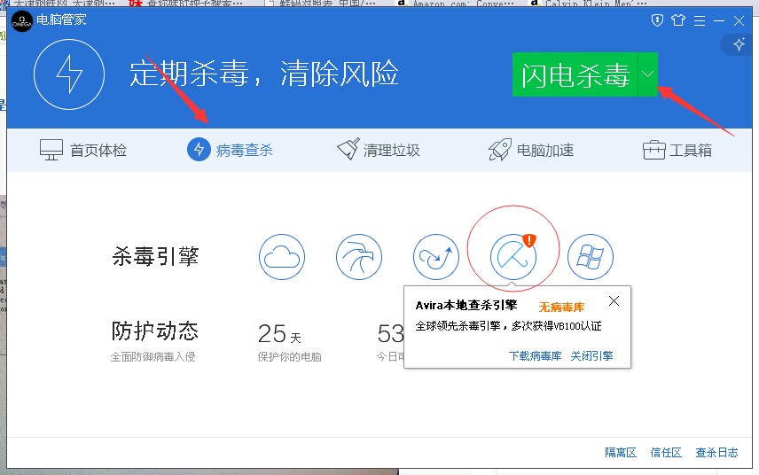Screen dimensions: 759x475
Task: Click the cloud scan engine icon
Action: [x=282, y=257]
